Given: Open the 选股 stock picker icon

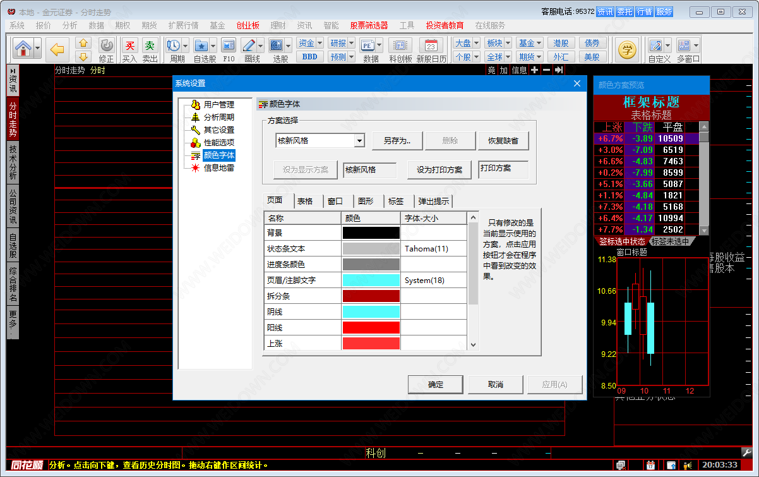Looking at the screenshot, I should 276,45.
